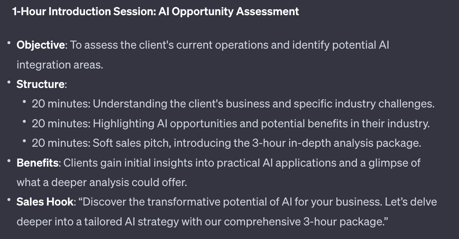Screen dimensions: 459x239
Task: Click the sub-bullet before "Highlighting AI opportunities"
Action: 25,122
